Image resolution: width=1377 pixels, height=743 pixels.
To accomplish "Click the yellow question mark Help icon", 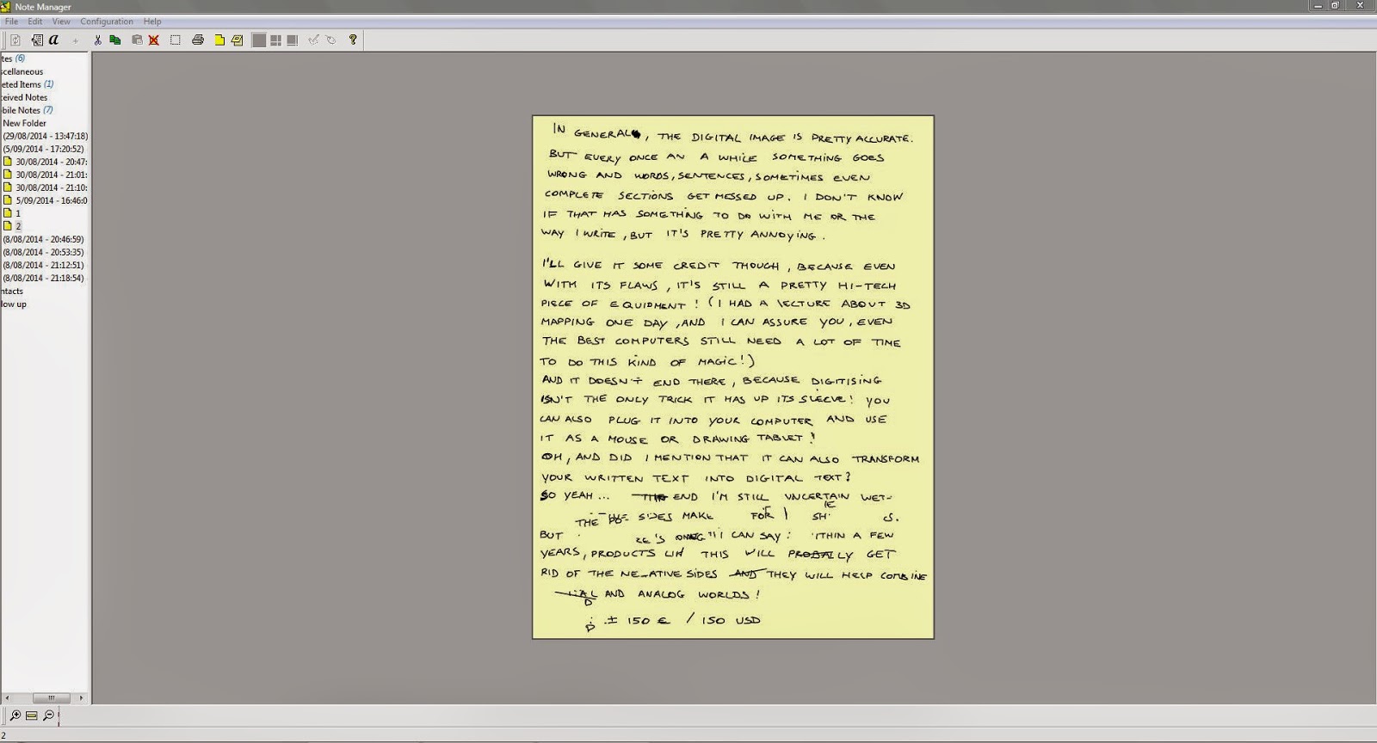I will [x=353, y=40].
